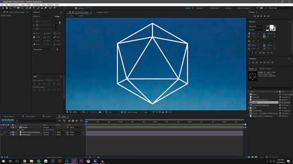This screenshot has height=164, width=293.
Task: Select the Hand tool
Action: 7,8
